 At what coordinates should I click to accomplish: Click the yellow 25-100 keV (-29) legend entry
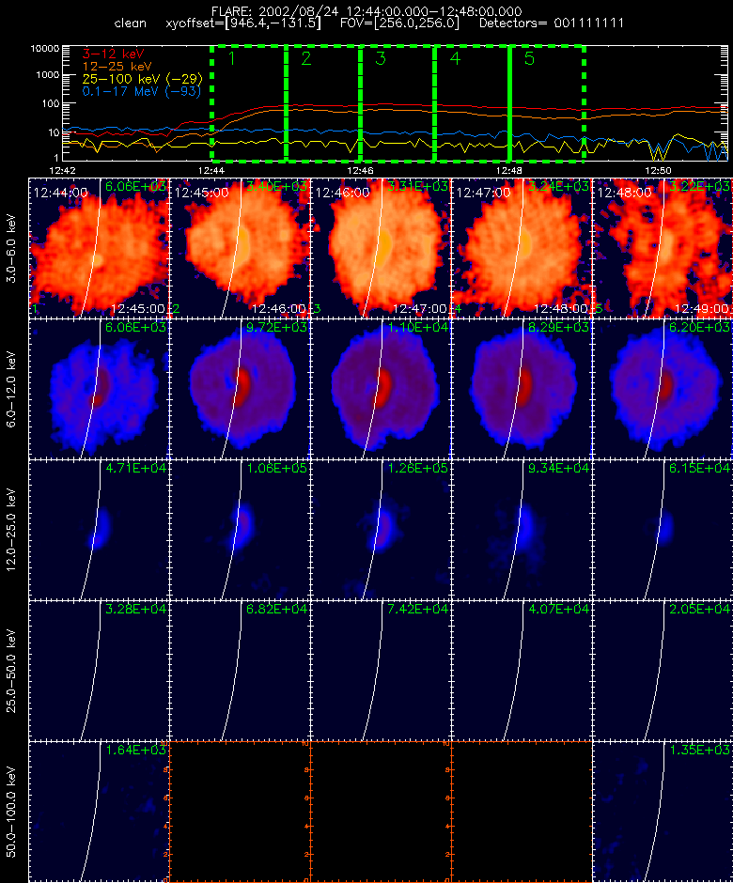142,79
